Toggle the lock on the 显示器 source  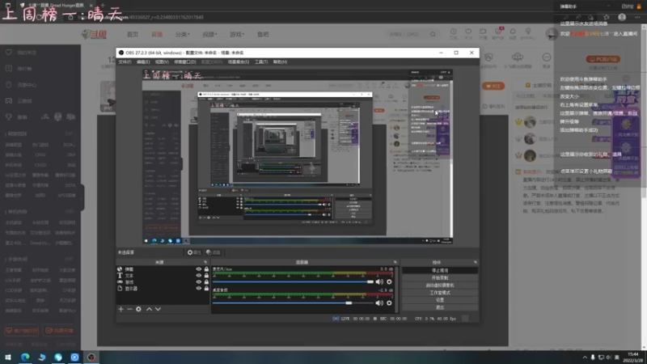[206, 289]
